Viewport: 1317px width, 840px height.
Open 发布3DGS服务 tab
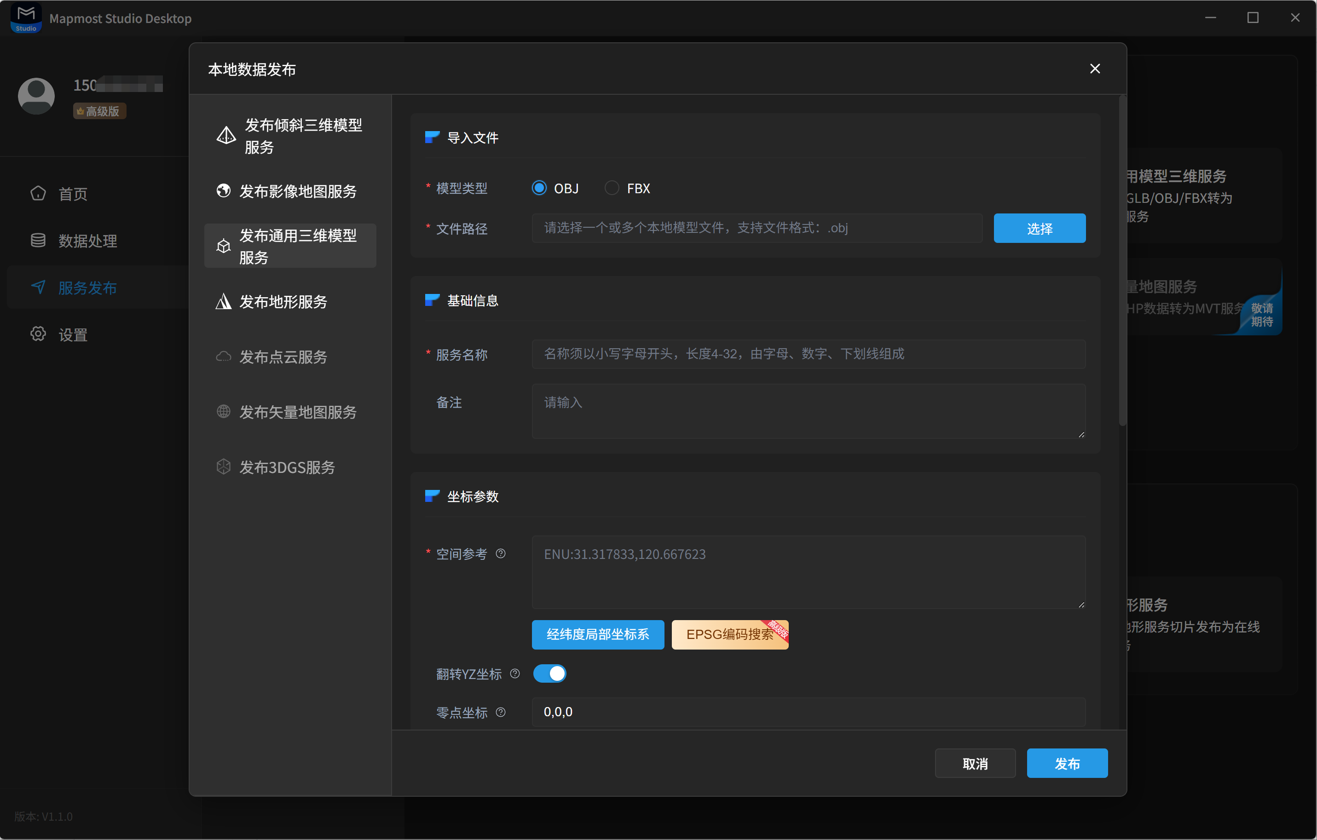pos(290,466)
